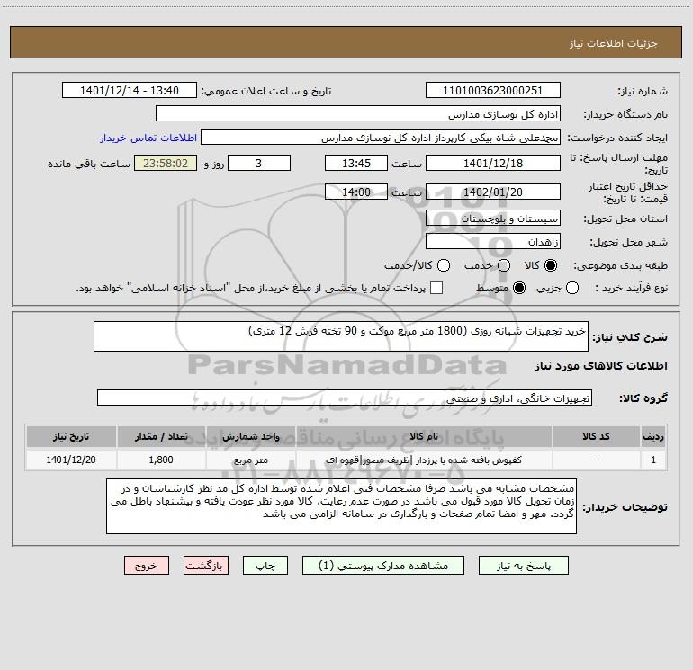Click the remaining time countdown 23:58:02
This screenshot has width=693, height=670.
coord(166,163)
